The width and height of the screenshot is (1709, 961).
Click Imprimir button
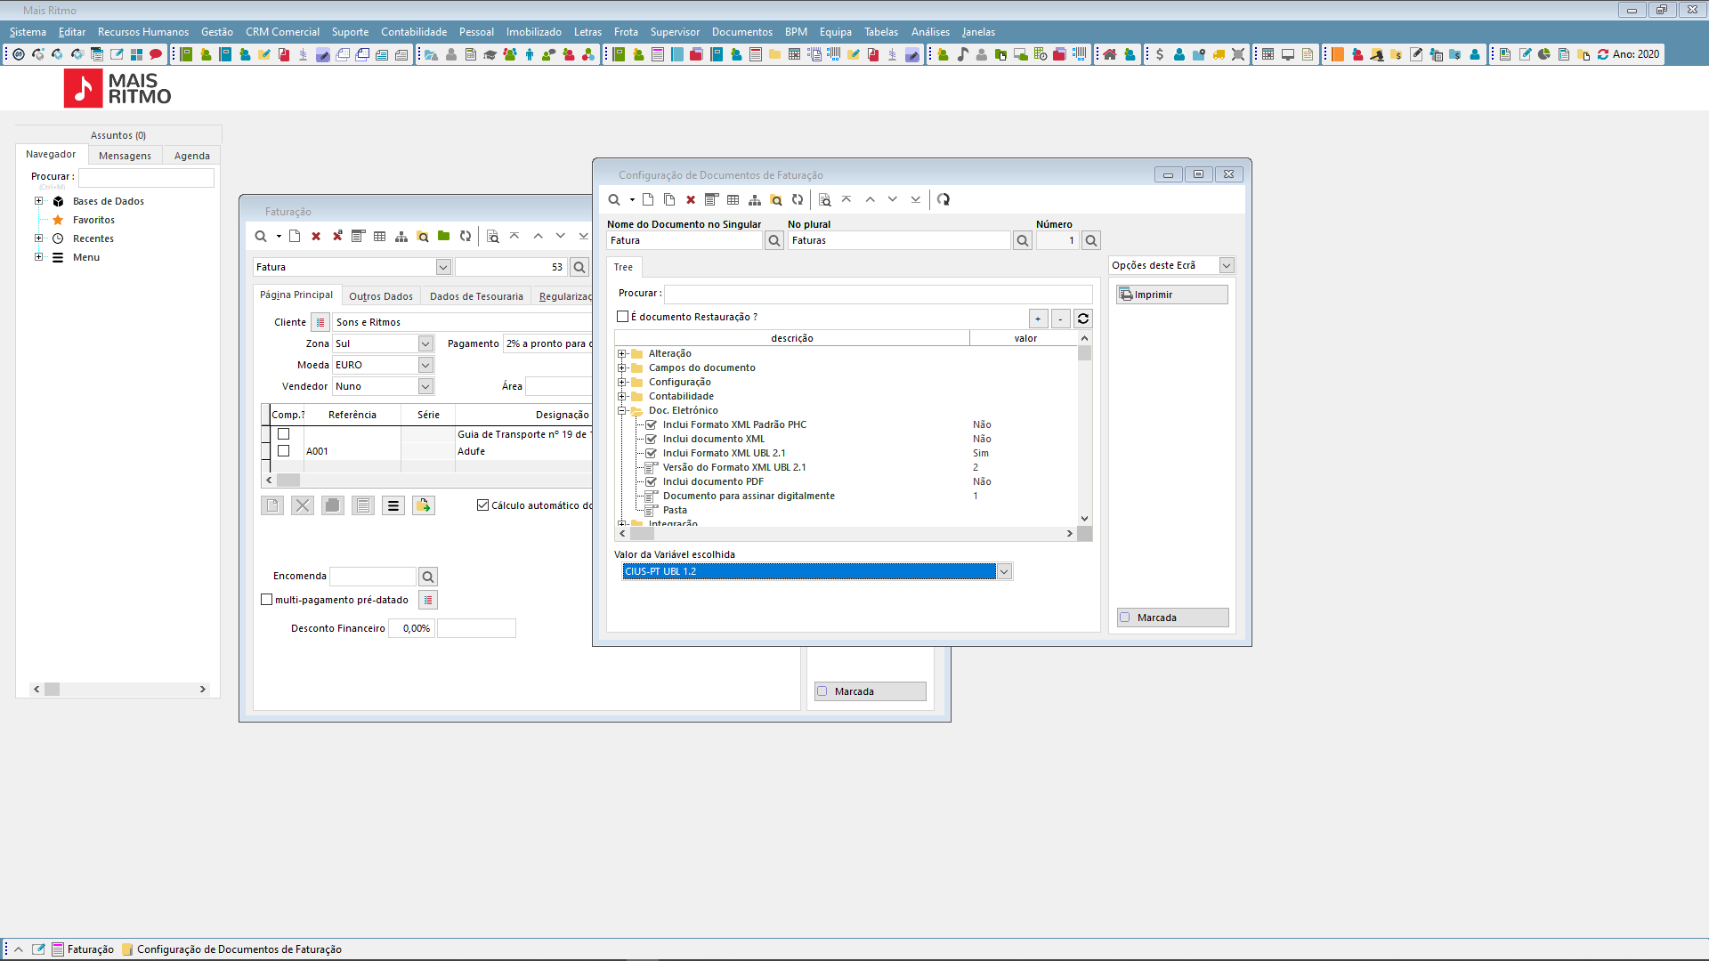click(x=1172, y=295)
